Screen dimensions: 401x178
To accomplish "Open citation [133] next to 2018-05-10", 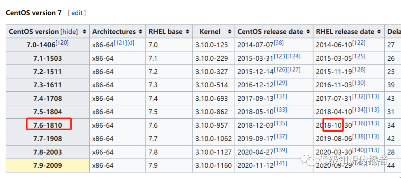I will [280, 110].
